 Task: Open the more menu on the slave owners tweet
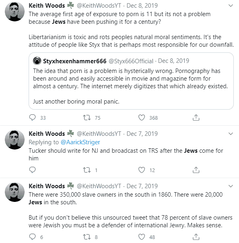231,186
